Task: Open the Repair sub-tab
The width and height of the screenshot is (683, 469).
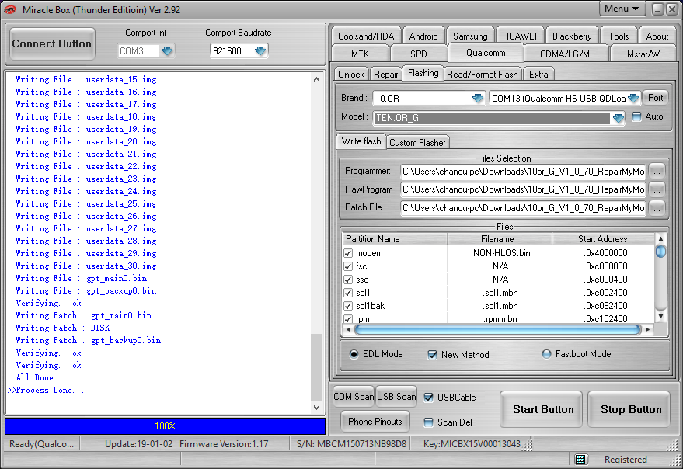Action: click(x=386, y=75)
